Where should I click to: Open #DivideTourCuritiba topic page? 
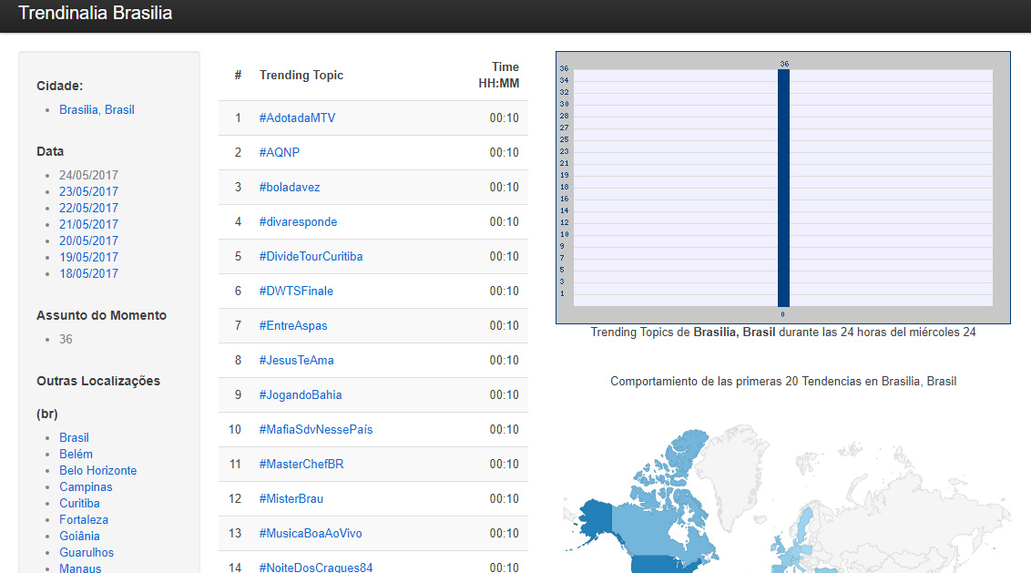(x=311, y=257)
